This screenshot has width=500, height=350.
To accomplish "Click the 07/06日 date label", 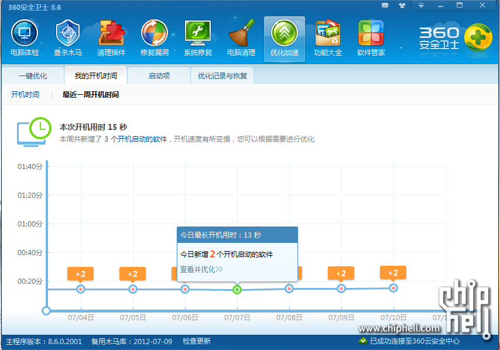I will click(185, 317).
